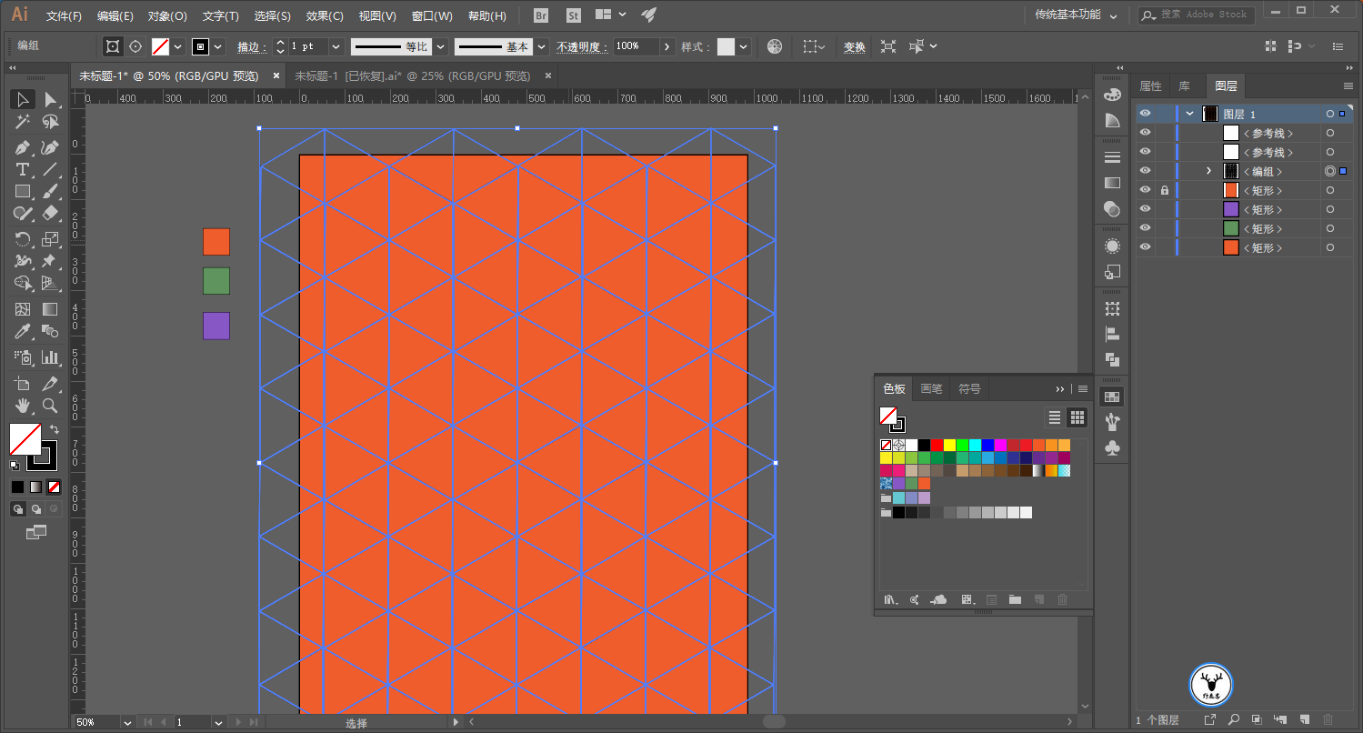Expand the 编组 group in Layers
This screenshot has width=1363, height=733.
point(1208,171)
